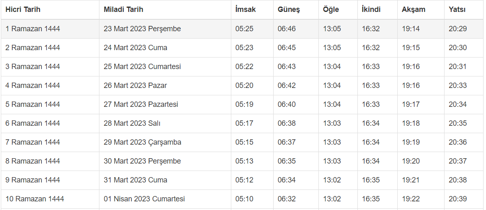This screenshot has height=210, width=486.
Task: Select the 28 Mart 2023 Salı cell
Action: 132,123
